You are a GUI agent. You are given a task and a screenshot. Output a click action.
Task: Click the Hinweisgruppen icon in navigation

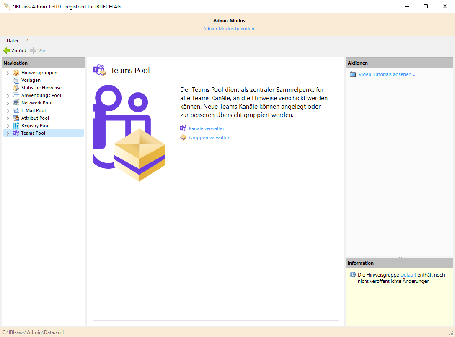click(x=16, y=73)
